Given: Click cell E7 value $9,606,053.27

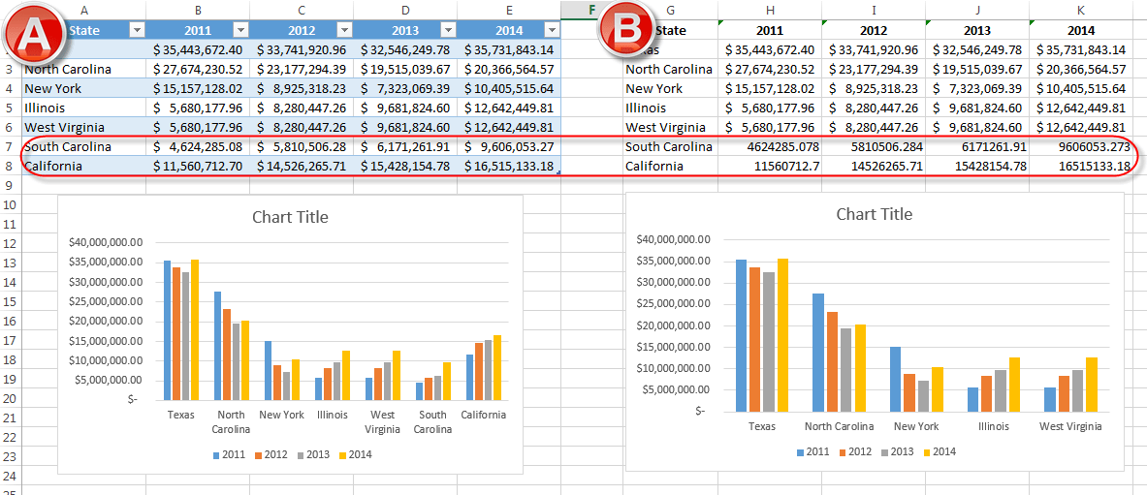Looking at the screenshot, I should 509,147.
